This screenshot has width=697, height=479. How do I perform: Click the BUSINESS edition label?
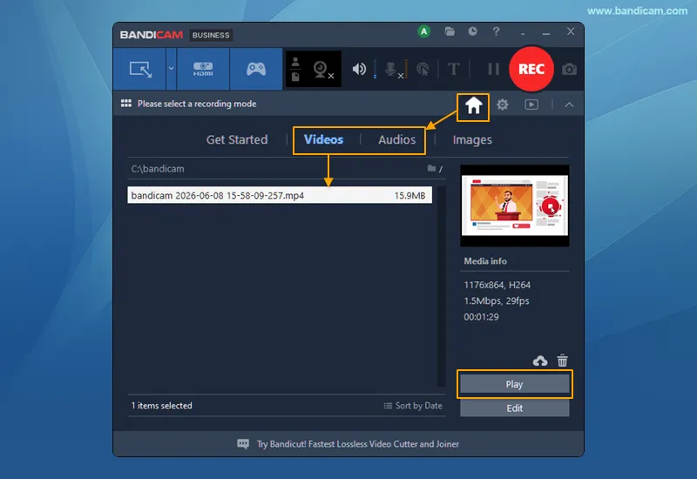point(211,35)
